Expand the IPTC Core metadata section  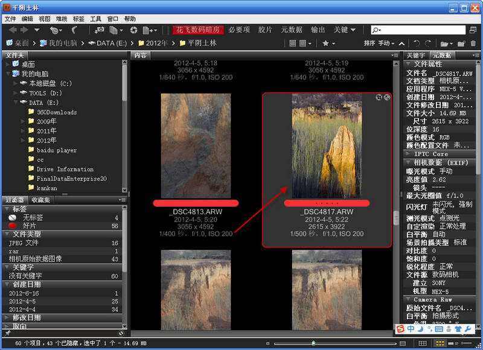click(408, 154)
